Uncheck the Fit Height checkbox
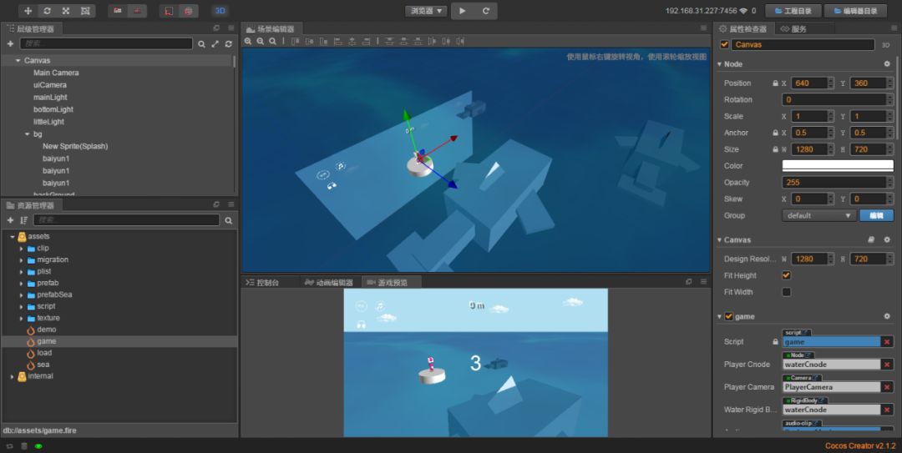The image size is (902, 453). 786,275
